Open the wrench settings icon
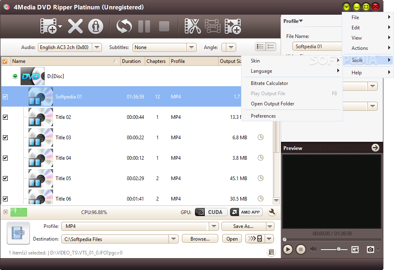Image resolution: width=394 pixels, height=270 pixels. [272, 212]
